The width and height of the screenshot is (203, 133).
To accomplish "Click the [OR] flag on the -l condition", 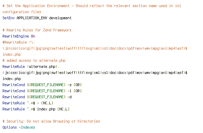I will [77, 91].
